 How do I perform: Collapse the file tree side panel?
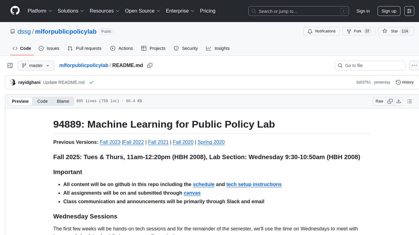pos(10,66)
